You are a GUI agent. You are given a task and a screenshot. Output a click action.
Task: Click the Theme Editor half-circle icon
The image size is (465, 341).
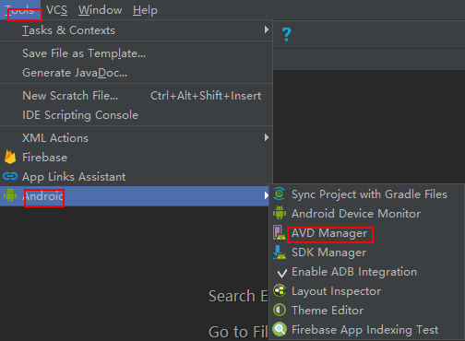280,310
